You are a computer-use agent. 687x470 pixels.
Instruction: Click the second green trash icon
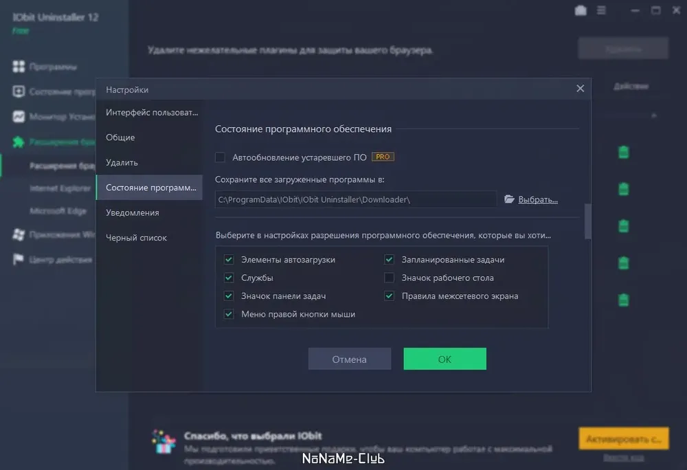tap(624, 189)
